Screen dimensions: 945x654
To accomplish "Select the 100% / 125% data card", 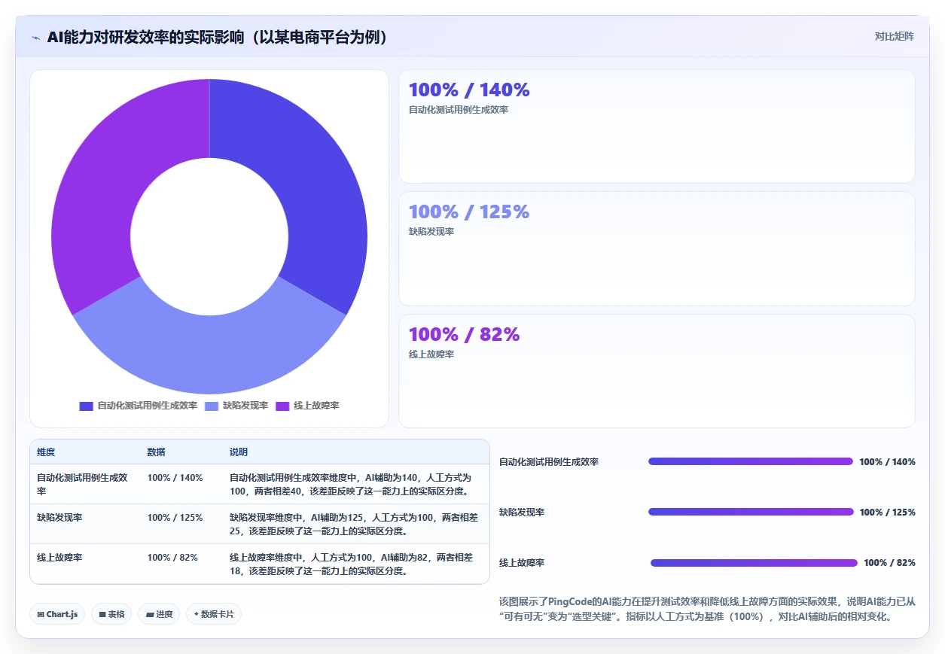I will [x=657, y=248].
